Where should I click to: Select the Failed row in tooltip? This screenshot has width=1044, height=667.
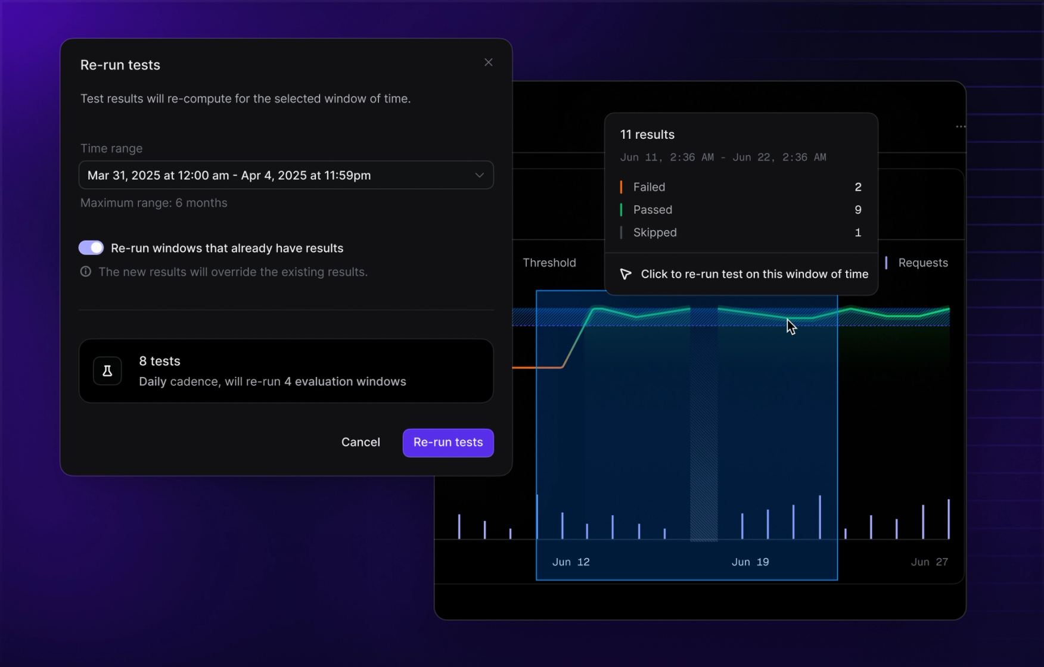[x=741, y=187]
